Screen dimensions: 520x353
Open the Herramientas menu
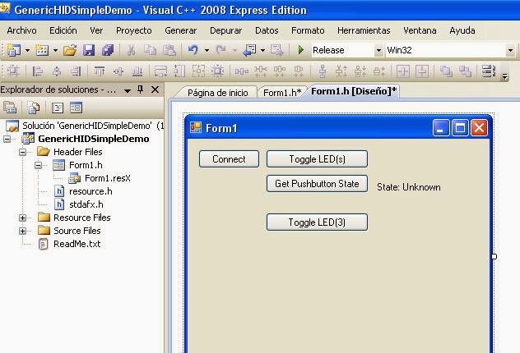(x=364, y=30)
